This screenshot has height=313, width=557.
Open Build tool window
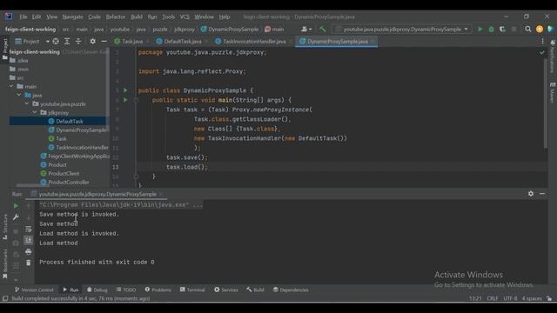(255, 290)
